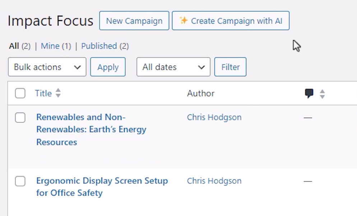Screen dimensions: 357x216
Task: Select the Ergonomic Display Screen Setup checkbox
Action: tap(20, 181)
